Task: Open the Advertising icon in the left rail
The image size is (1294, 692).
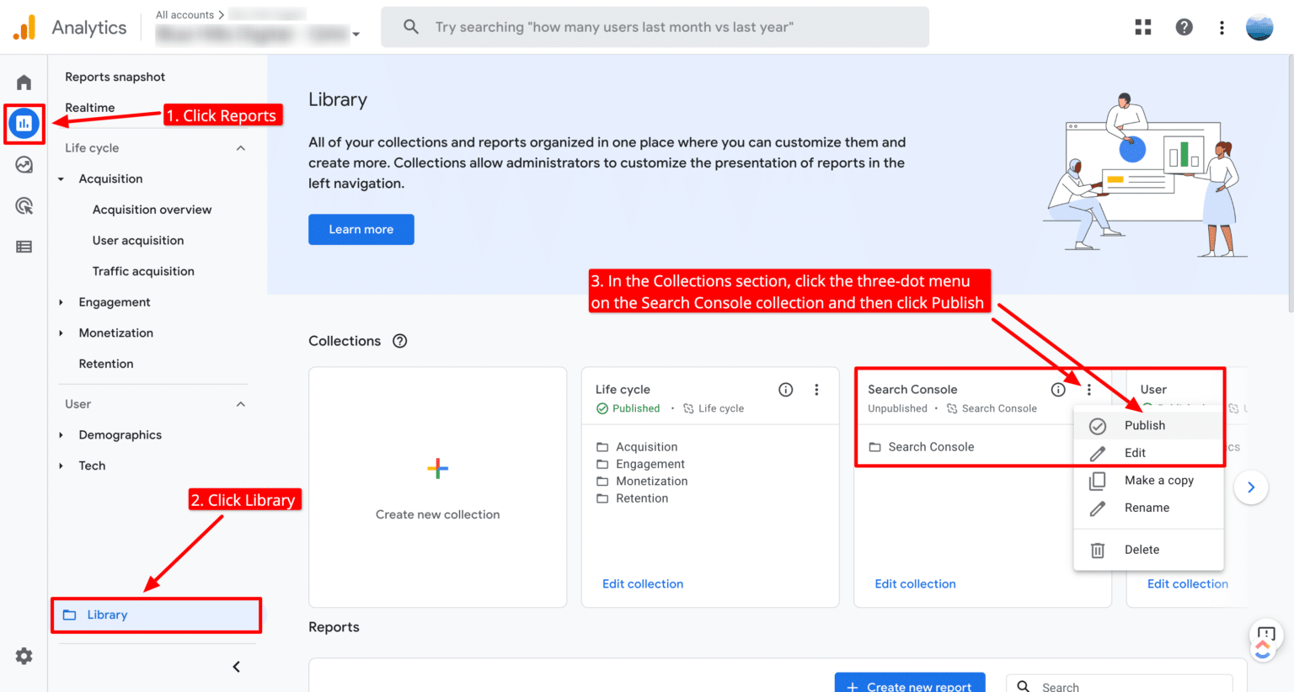Action: coord(24,205)
